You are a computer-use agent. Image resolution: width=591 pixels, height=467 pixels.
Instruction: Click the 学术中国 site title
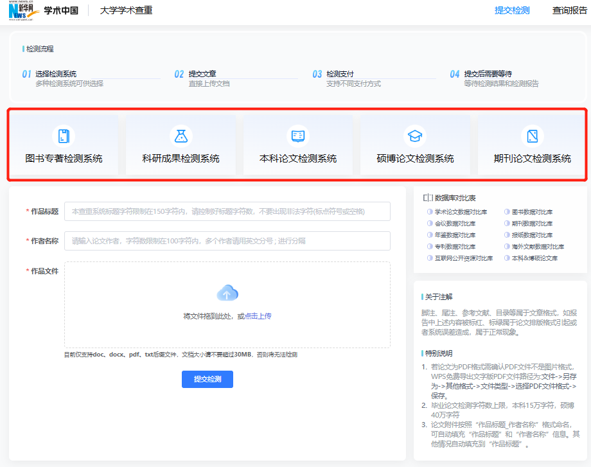click(61, 10)
